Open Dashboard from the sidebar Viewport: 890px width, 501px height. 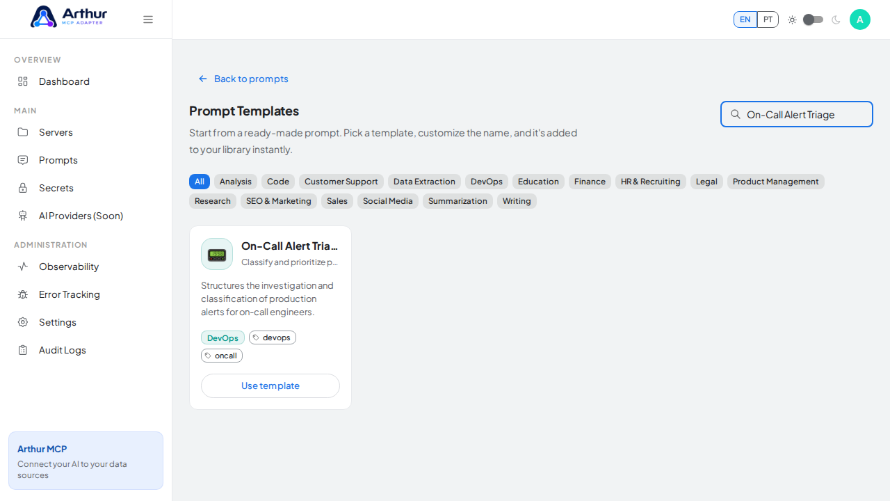(86, 81)
